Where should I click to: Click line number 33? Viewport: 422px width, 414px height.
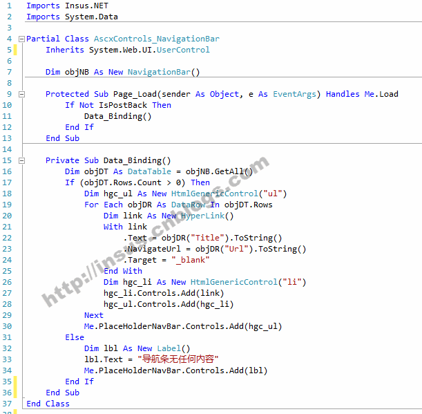tap(7, 359)
